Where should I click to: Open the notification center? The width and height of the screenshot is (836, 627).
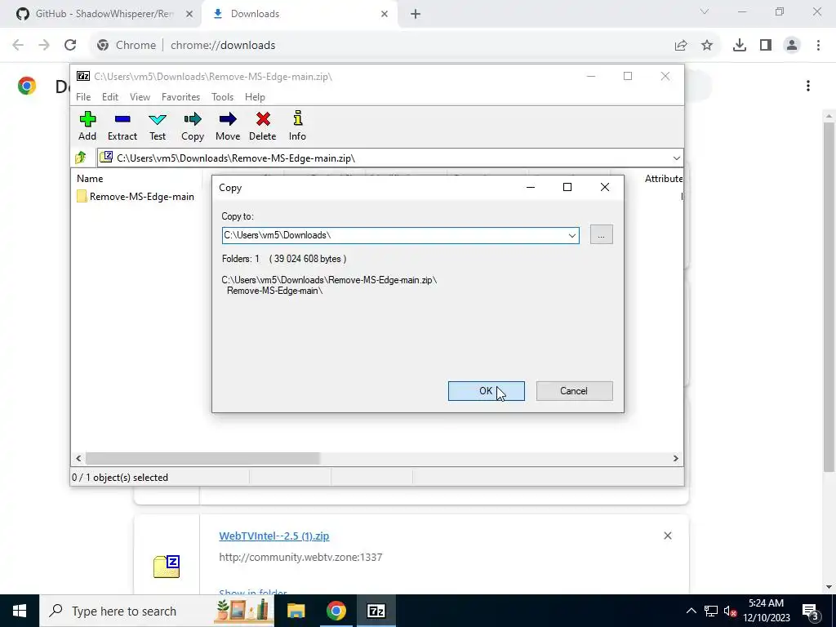click(811, 611)
